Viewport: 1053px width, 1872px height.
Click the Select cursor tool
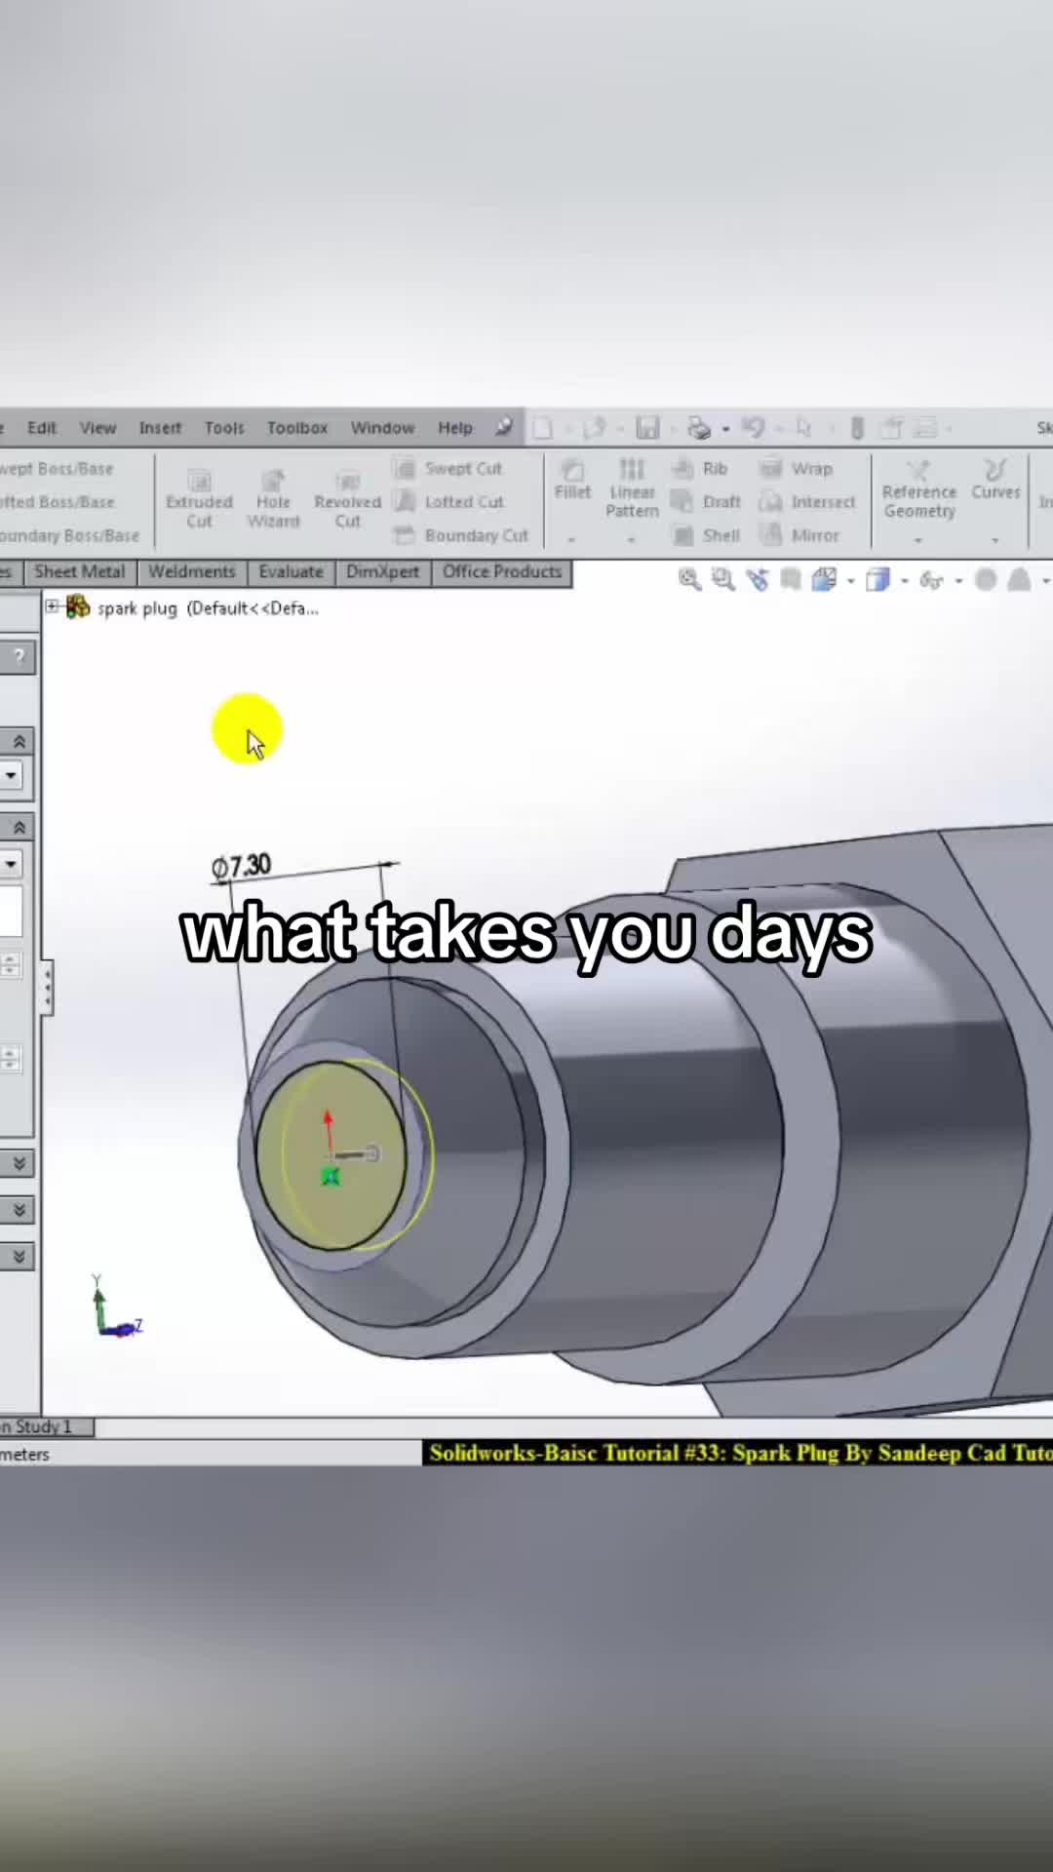(x=804, y=428)
